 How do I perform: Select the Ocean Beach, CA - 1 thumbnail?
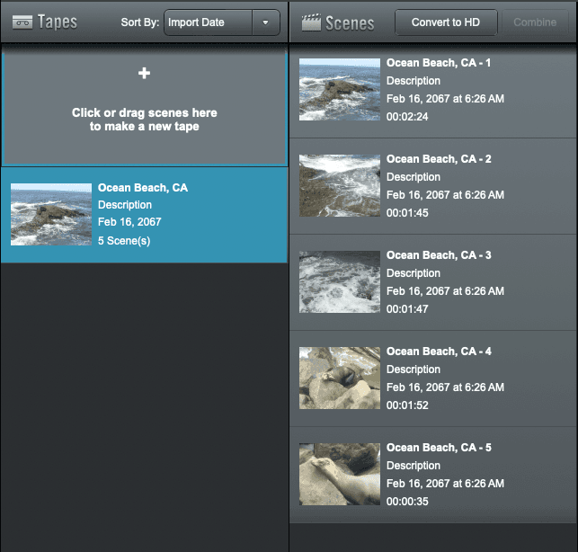tap(340, 90)
